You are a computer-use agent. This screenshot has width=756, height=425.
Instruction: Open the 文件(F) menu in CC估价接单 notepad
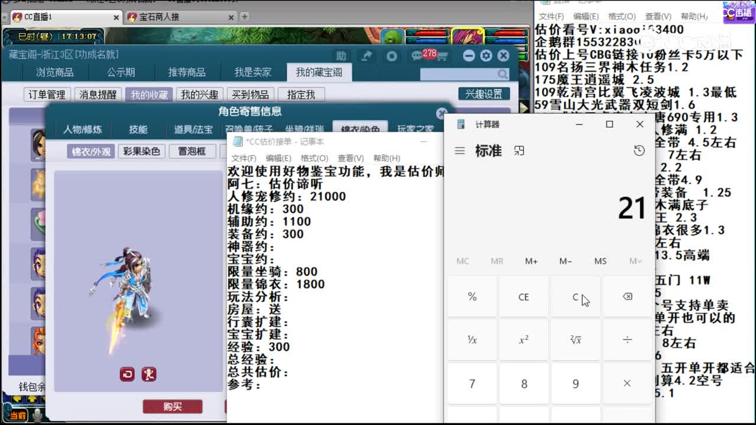click(244, 158)
